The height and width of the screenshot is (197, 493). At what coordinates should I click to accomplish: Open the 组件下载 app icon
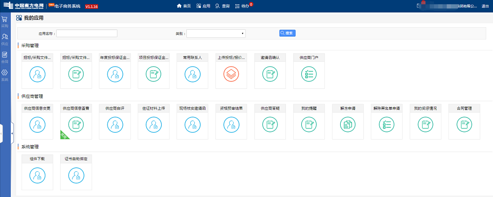[37, 175]
